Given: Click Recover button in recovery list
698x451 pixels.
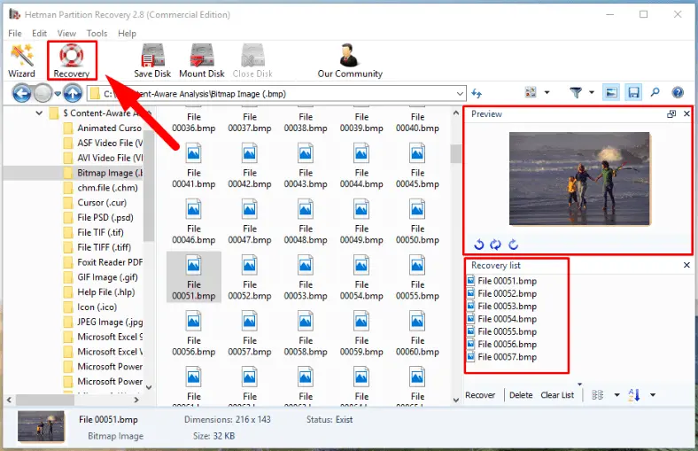Looking at the screenshot, I should (480, 395).
